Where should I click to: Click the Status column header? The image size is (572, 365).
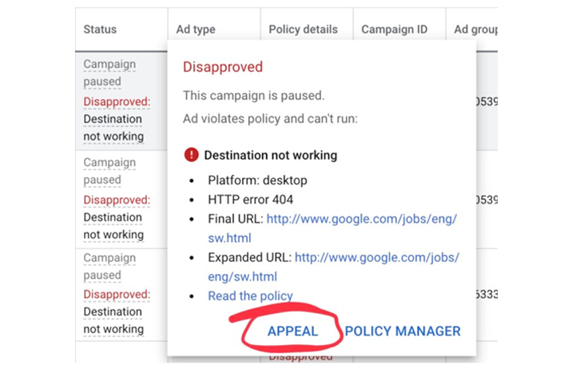pos(100,30)
